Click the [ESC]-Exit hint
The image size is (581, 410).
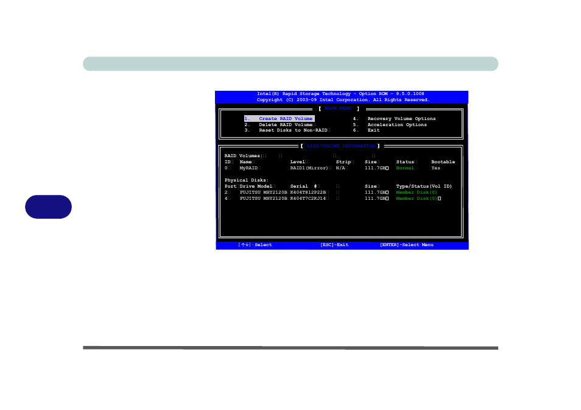(334, 245)
